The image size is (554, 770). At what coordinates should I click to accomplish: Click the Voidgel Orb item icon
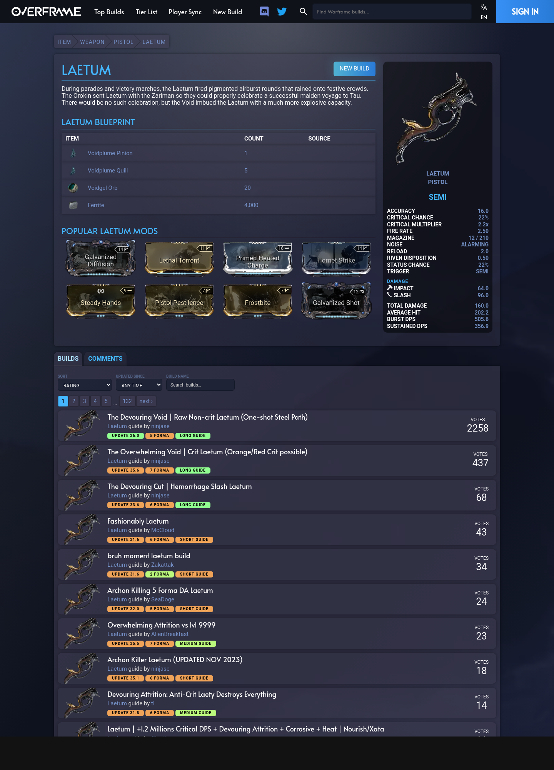[x=73, y=188]
